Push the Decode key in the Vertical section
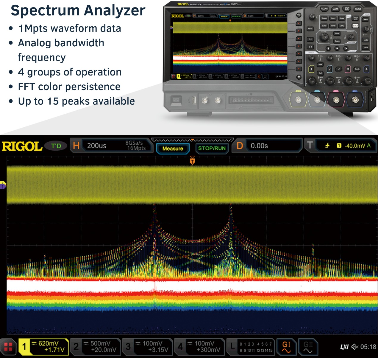 point(357,69)
